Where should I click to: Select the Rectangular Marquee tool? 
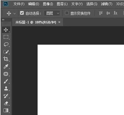[6, 37]
